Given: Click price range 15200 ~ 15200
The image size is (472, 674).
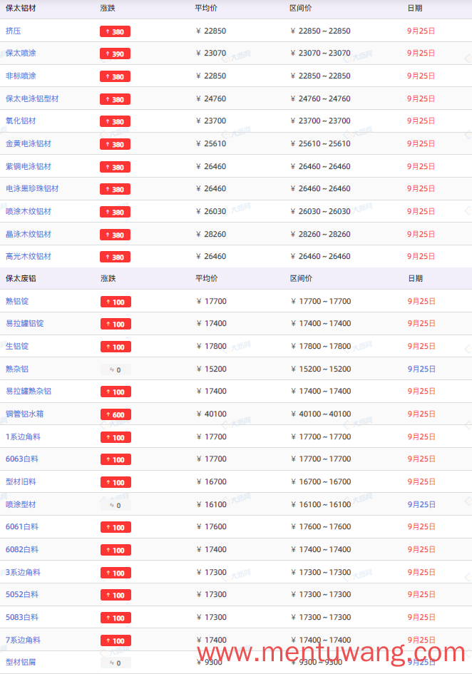Looking at the screenshot, I should tap(321, 369).
